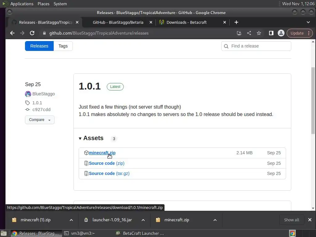316x237 pixels.
Task: Click the show desktop icon in taskbar
Action: (4, 233)
